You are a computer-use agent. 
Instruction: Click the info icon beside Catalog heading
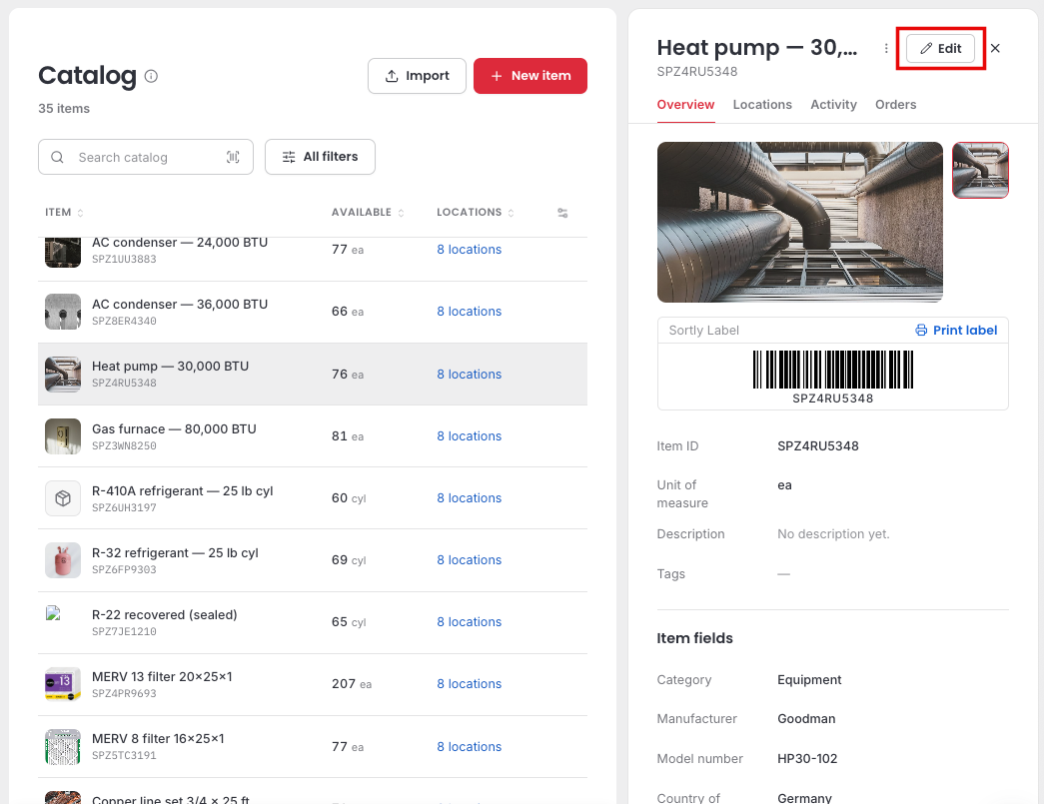[151, 76]
